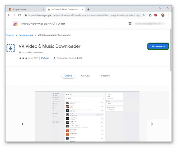The image size is (177, 147).
Task: Click the Установить install button
Action: coord(158,46)
